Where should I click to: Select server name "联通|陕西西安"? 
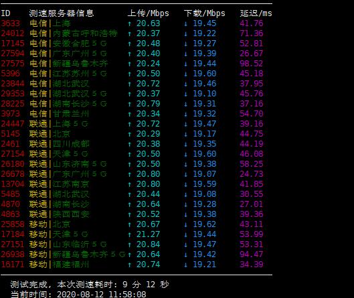(x=60, y=214)
